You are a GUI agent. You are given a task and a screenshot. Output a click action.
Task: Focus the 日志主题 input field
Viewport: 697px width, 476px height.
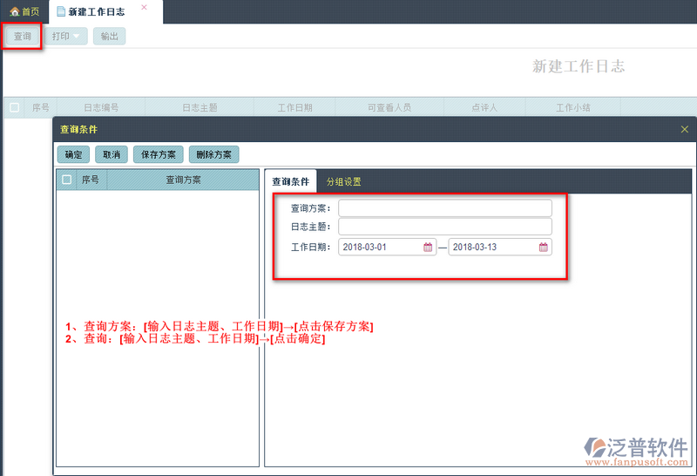[x=445, y=227]
